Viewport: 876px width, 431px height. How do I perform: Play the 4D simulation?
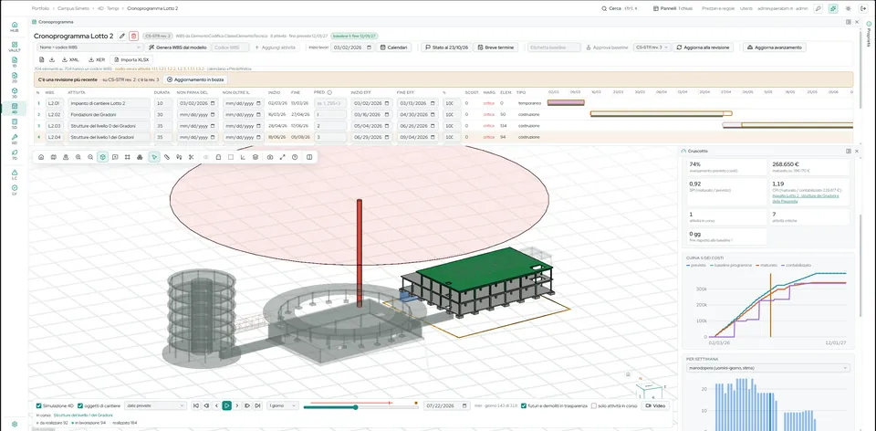pos(227,405)
